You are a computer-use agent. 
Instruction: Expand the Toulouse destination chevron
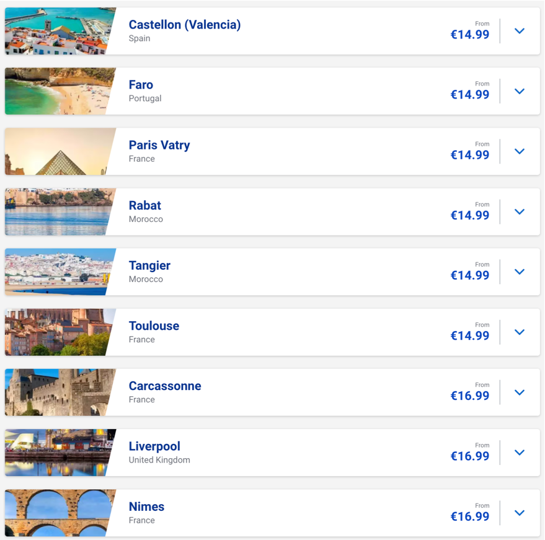(x=520, y=332)
